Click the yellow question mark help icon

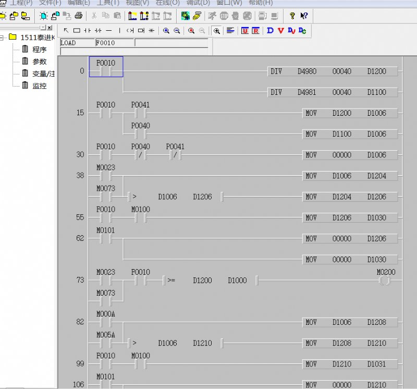[292, 16]
